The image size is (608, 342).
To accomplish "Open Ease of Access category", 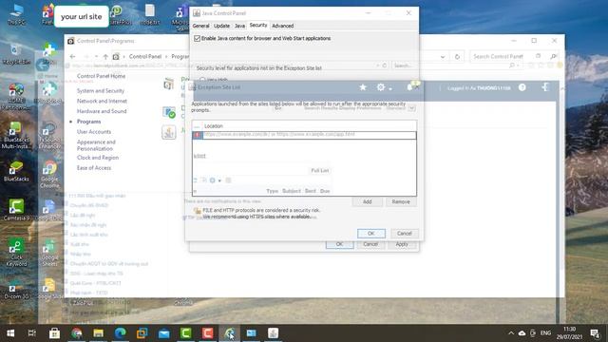I will tap(94, 167).
